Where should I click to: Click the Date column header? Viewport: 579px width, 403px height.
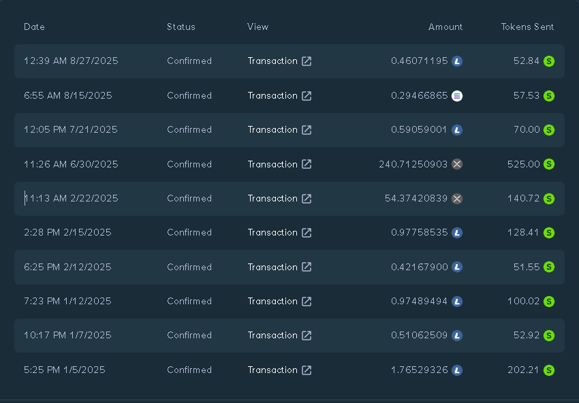pyautogui.click(x=34, y=27)
